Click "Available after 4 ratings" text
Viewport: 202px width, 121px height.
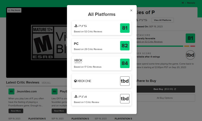tap(148, 57)
